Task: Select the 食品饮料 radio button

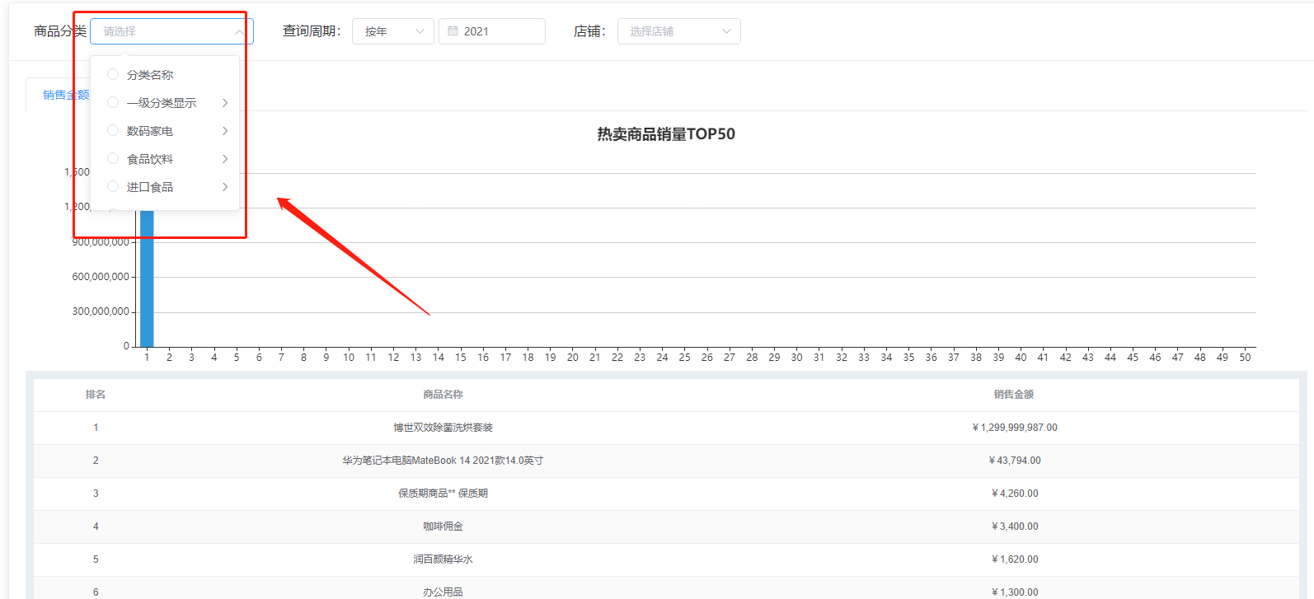Action: (113, 158)
